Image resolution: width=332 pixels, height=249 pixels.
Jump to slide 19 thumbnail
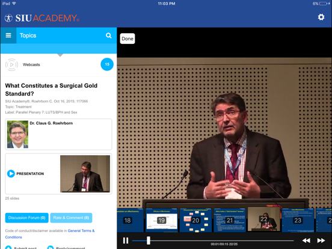[x=162, y=220]
